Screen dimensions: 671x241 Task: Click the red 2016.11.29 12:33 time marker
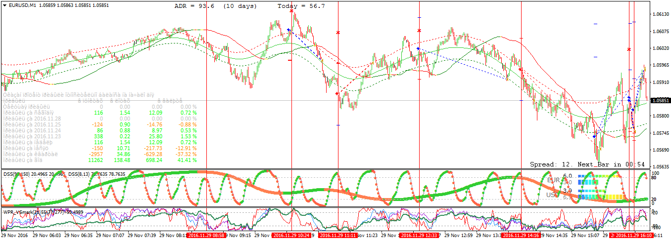[x=419, y=236]
